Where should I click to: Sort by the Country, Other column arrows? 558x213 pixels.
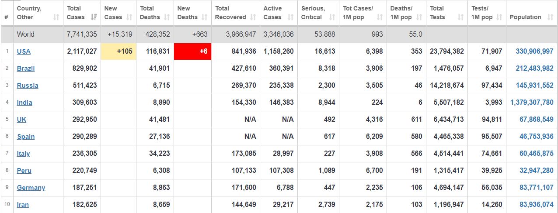pyautogui.click(x=56, y=17)
